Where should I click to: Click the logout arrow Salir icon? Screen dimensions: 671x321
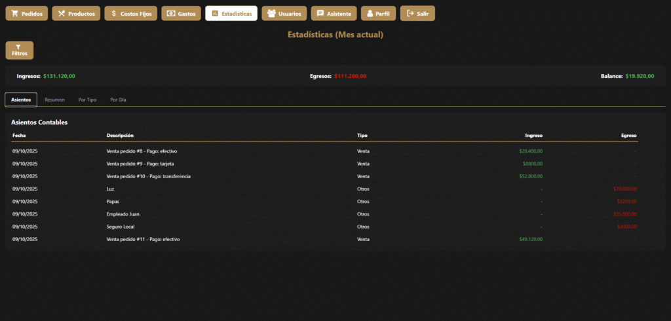click(410, 14)
